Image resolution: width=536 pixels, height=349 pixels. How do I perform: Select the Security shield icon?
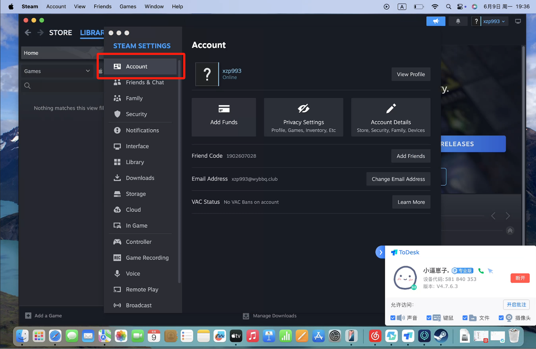tap(117, 114)
